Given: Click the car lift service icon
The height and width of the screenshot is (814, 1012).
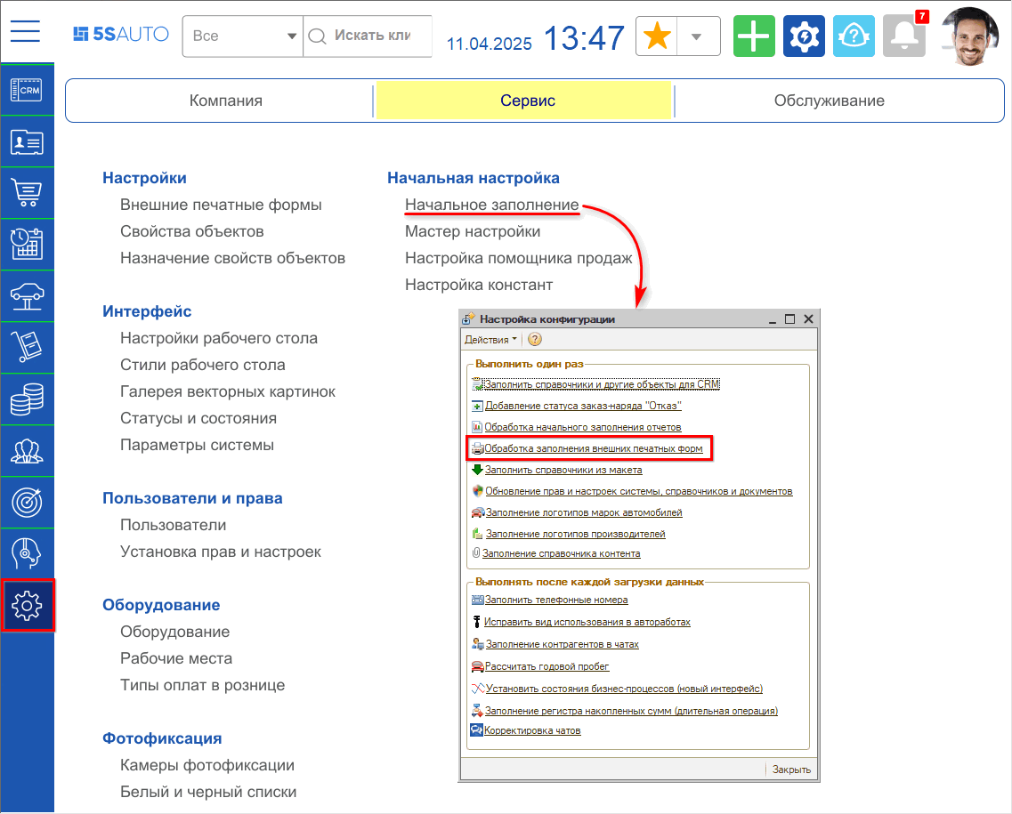Looking at the screenshot, I should (x=28, y=296).
